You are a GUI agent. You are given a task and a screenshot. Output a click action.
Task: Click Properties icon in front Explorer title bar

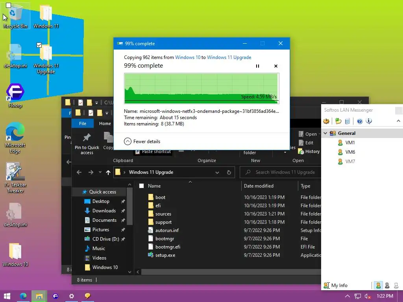click(91, 113)
